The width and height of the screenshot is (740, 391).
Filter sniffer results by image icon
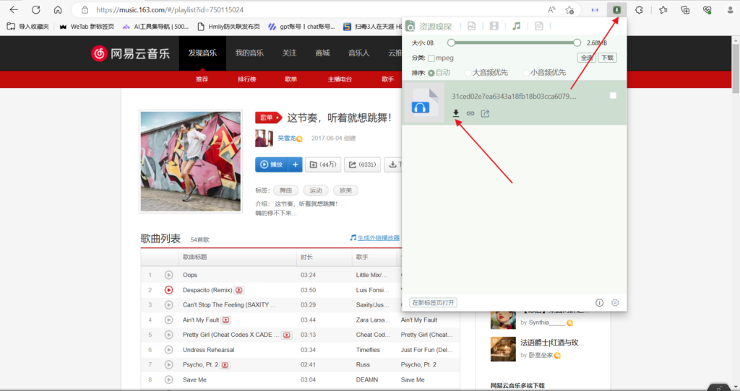click(x=471, y=26)
